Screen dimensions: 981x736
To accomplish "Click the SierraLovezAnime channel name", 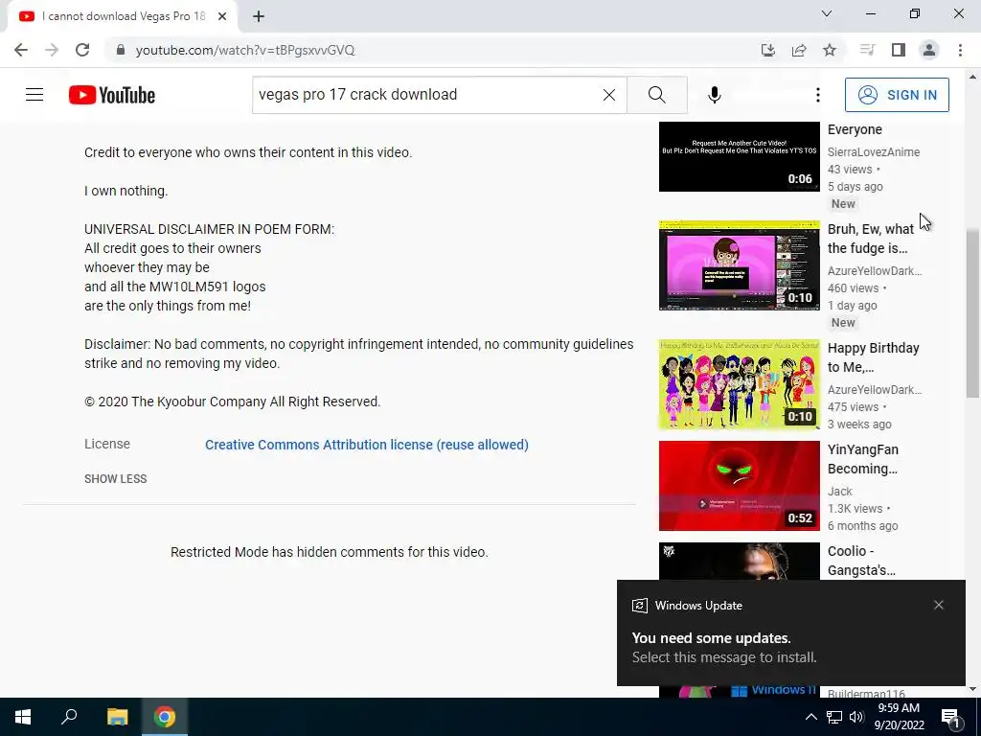I will click(874, 152).
